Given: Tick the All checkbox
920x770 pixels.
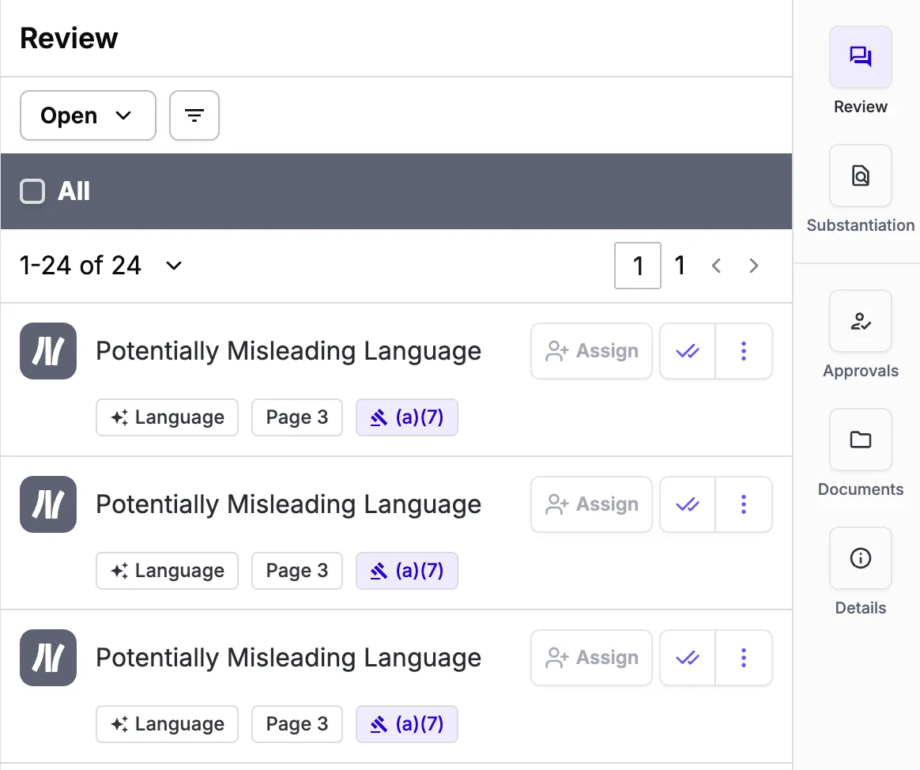Looking at the screenshot, I should pos(32,191).
